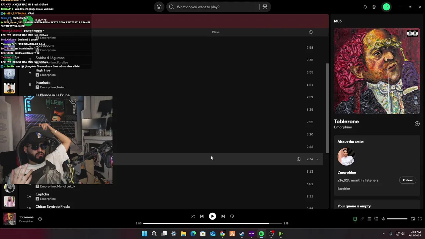The image size is (425, 239).
Task: Open Task View on taskbar
Action: point(164,234)
